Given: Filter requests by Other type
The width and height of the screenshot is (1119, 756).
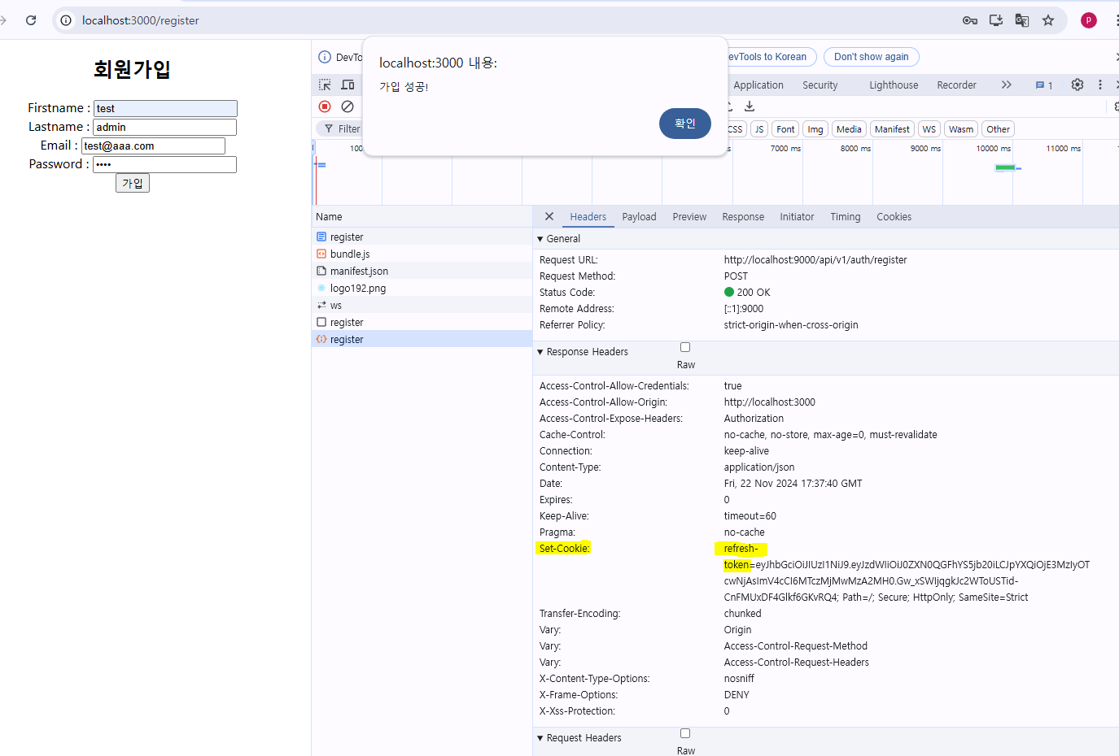Looking at the screenshot, I should [x=998, y=129].
